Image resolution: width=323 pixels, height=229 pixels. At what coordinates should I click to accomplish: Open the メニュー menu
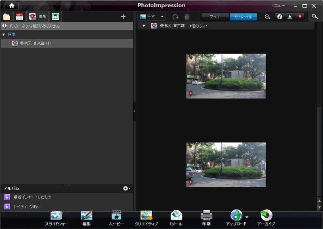coord(278,6)
